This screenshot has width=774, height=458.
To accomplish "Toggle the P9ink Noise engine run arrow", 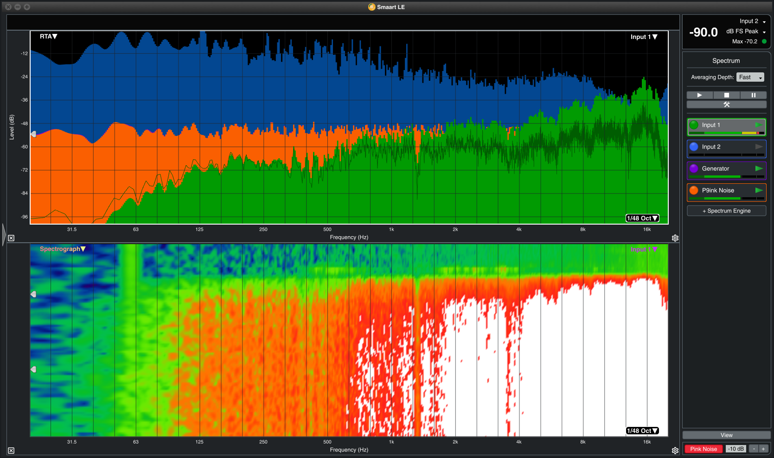I will pos(759,190).
